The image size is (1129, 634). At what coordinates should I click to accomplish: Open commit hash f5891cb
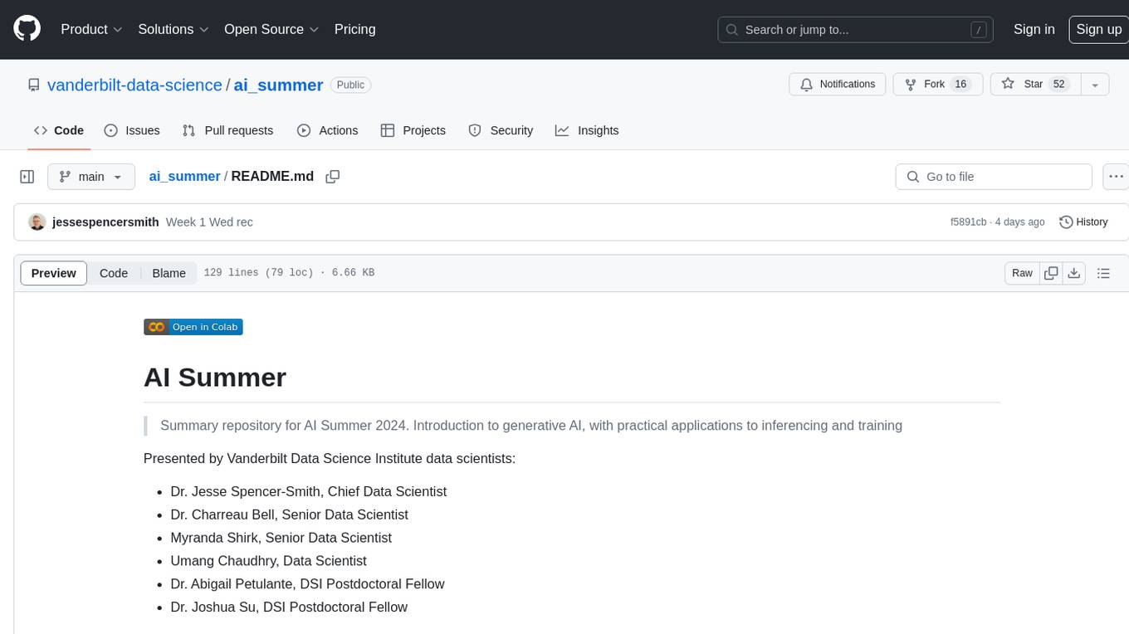(x=968, y=222)
